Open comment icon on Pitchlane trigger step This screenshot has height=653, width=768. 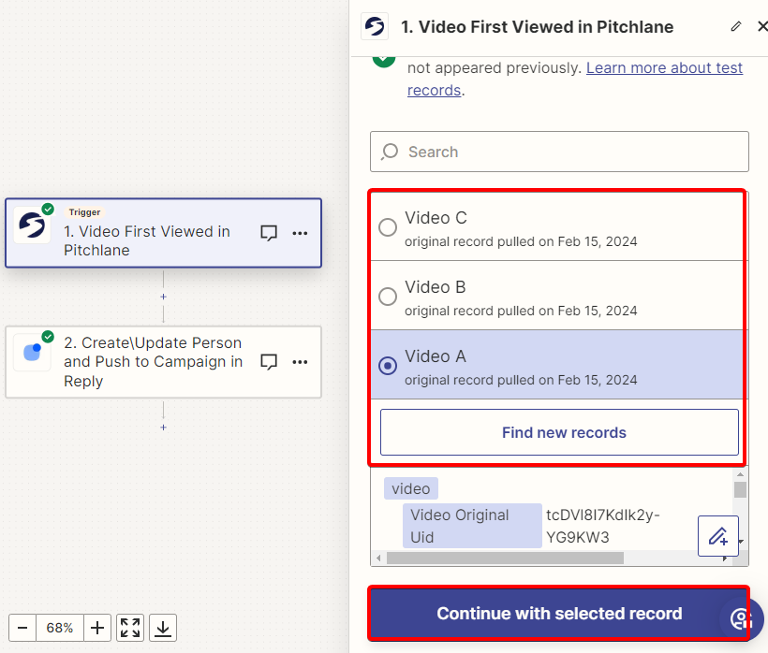pos(269,233)
